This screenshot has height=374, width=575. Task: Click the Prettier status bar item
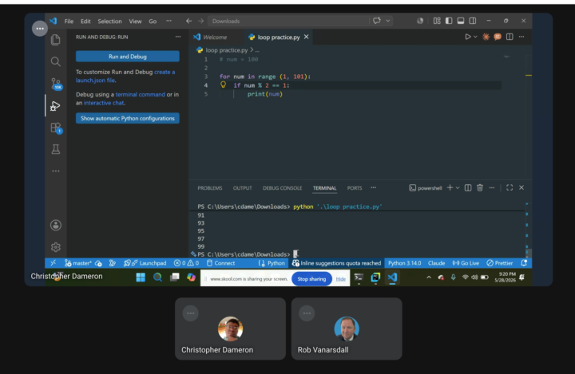click(x=499, y=263)
